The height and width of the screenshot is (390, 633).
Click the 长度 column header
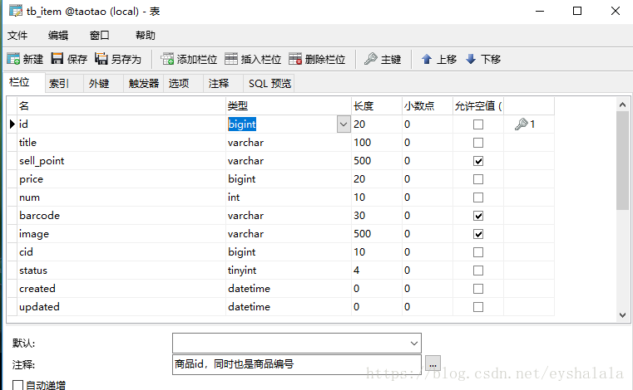coord(377,106)
